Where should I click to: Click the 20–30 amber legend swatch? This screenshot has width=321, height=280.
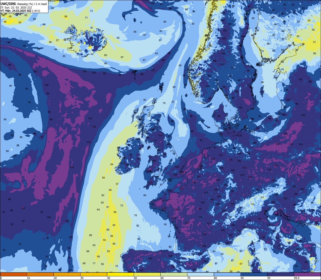[67, 274]
